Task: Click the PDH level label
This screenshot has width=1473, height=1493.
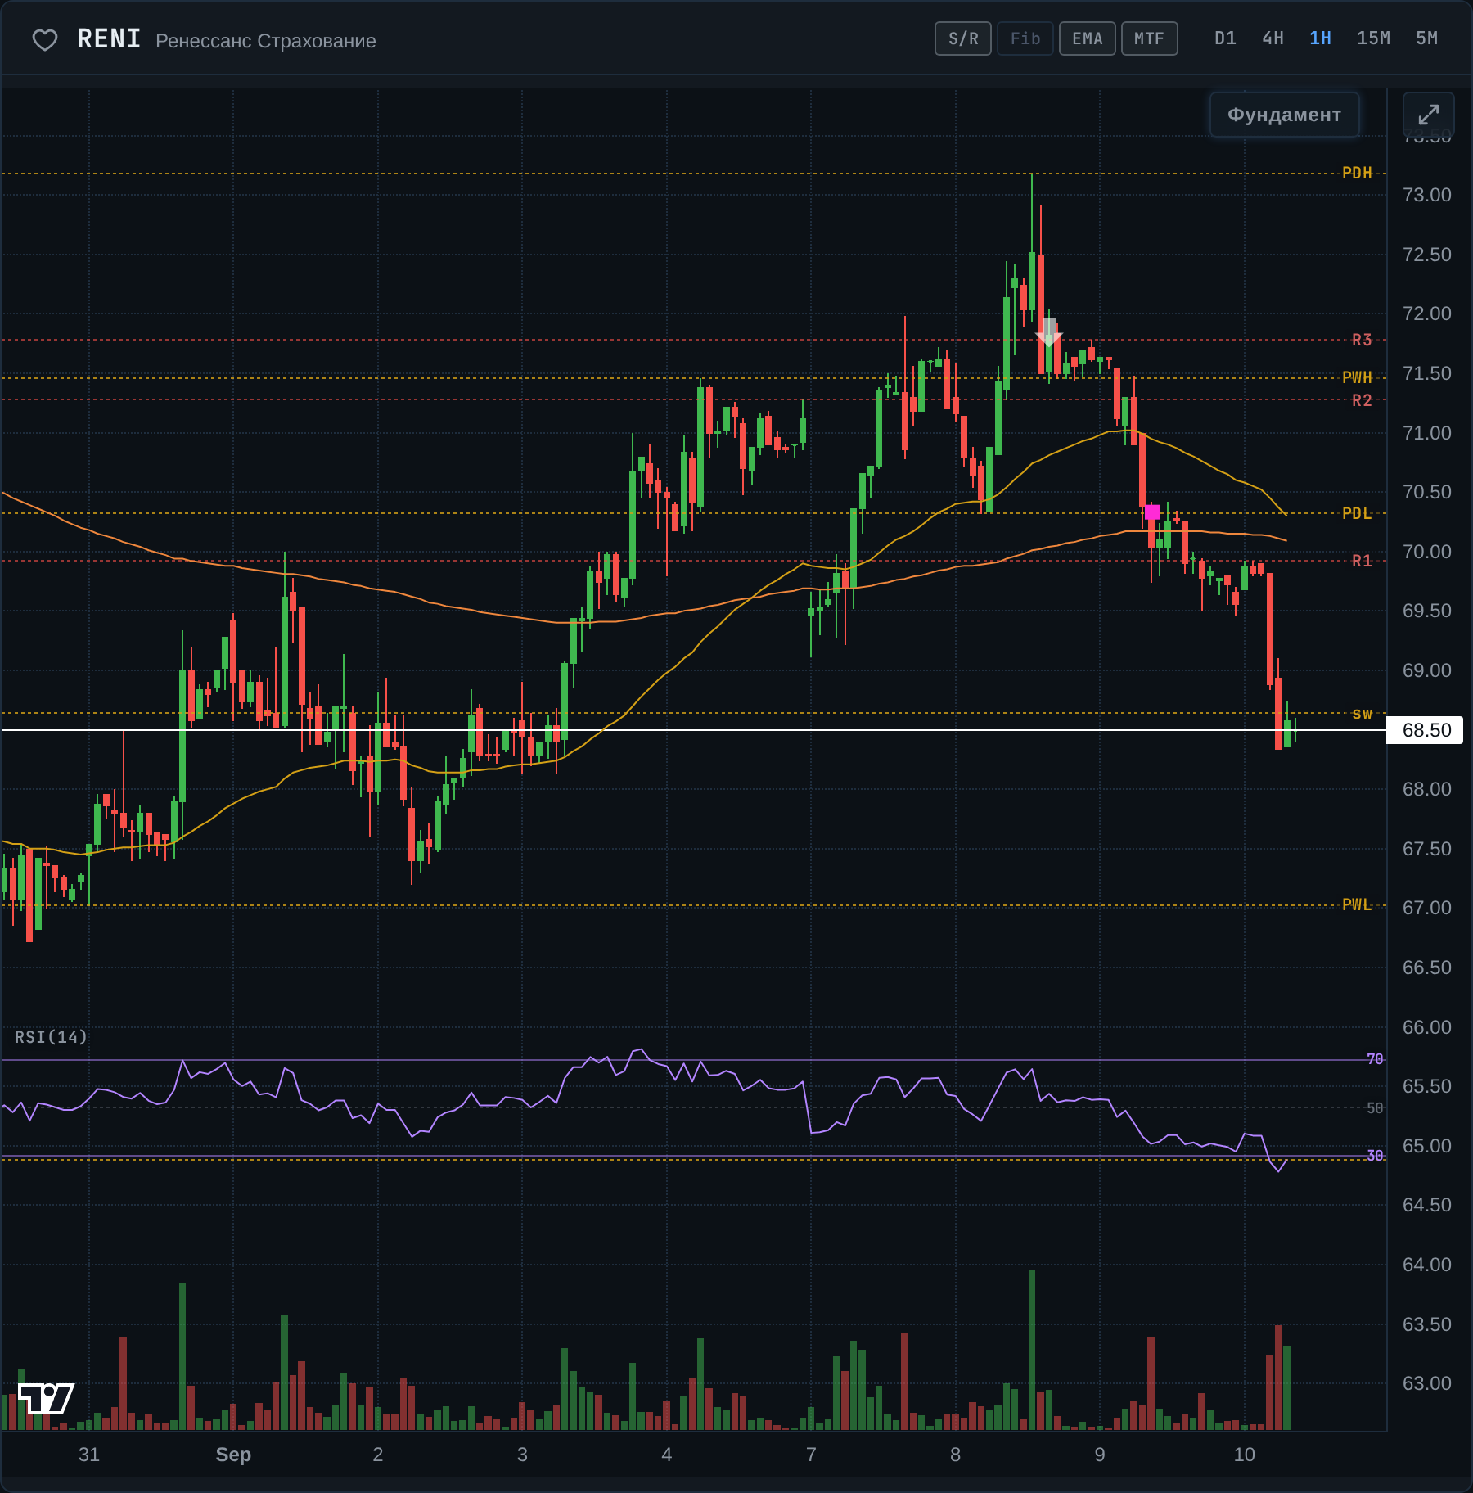Action: click(1357, 173)
